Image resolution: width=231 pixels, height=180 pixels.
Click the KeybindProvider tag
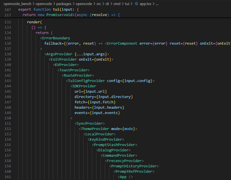tap(106, 140)
